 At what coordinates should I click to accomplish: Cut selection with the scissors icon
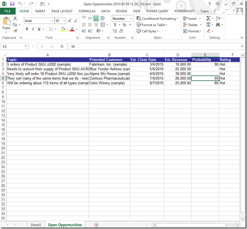15,19
